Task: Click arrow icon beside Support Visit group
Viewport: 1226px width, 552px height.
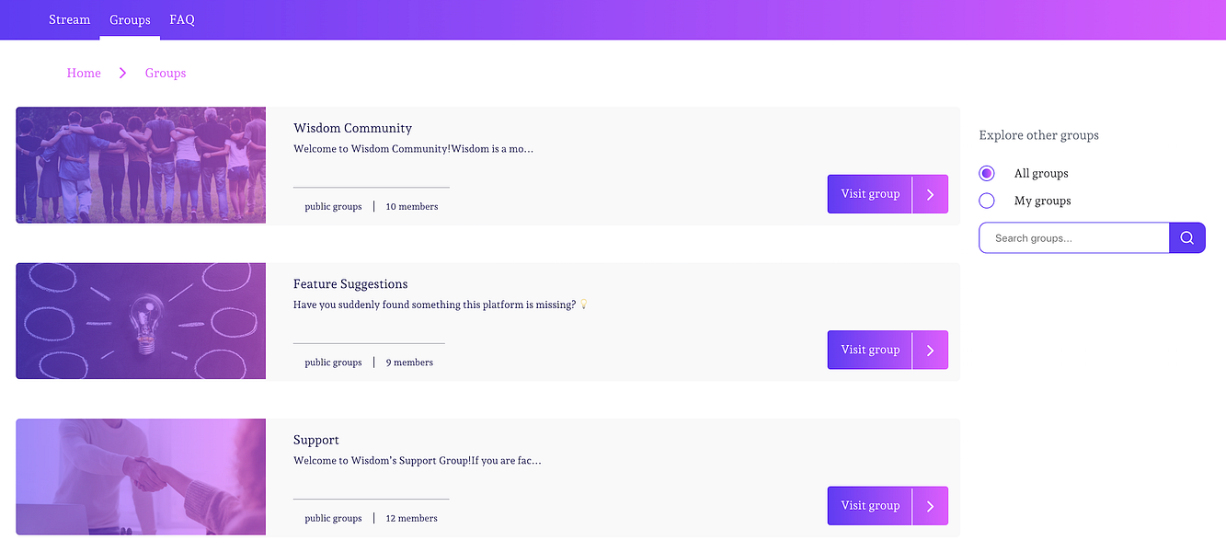Action: pos(930,506)
